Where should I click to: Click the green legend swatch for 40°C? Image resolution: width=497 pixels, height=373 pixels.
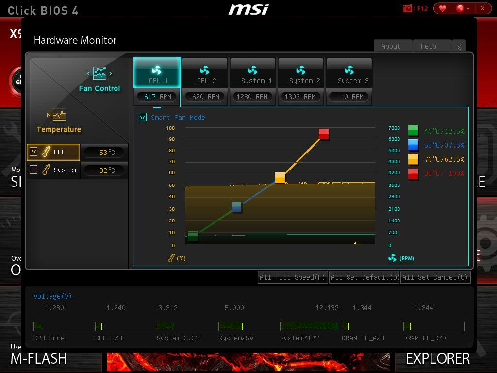point(413,130)
